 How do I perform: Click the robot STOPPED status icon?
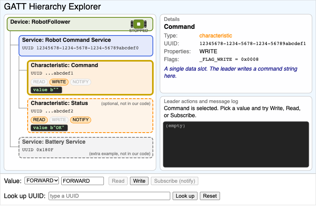click(x=139, y=24)
